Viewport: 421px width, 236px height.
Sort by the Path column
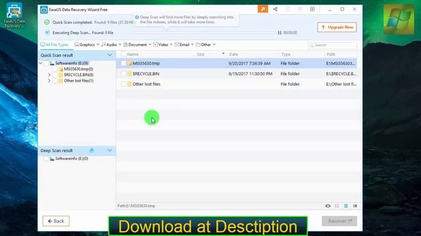point(331,54)
